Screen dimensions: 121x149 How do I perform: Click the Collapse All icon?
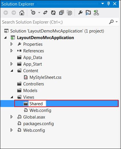(61, 13)
